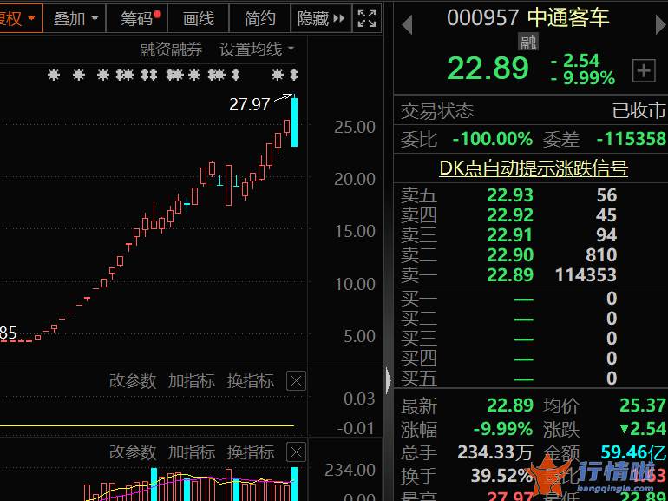The image size is (668, 501).
Task: Select 卖一 price 22.89
Action: [510, 275]
